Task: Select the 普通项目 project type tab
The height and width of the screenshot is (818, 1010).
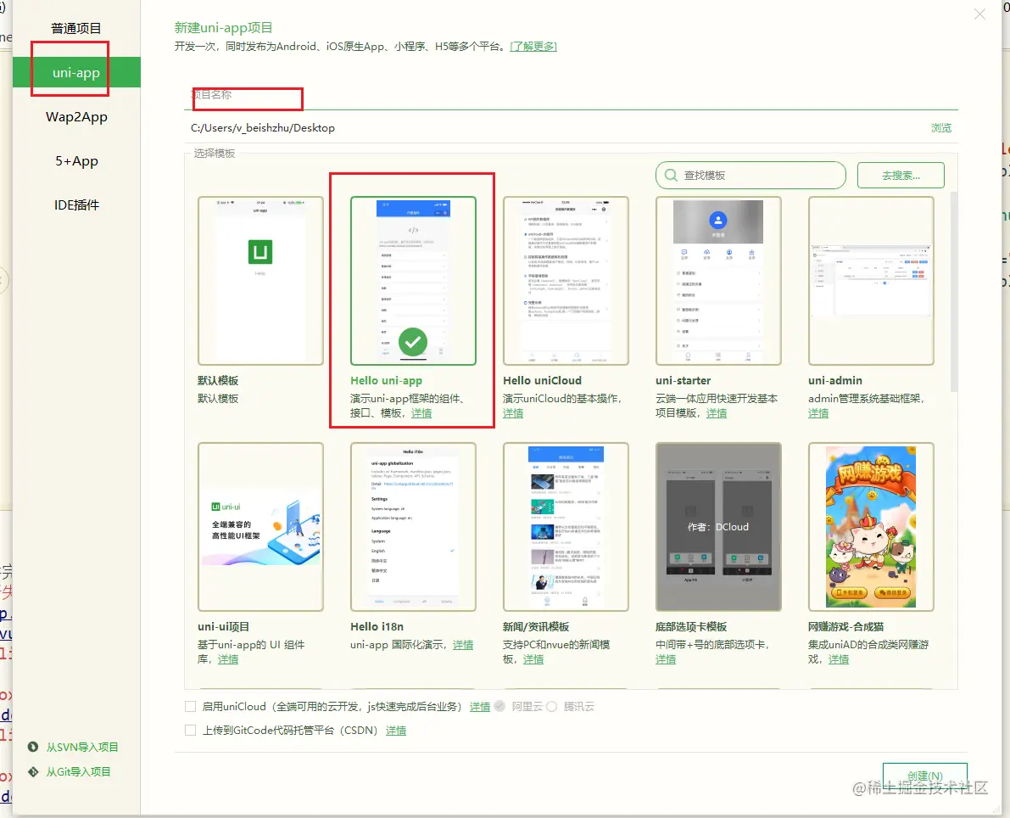Action: click(x=76, y=28)
